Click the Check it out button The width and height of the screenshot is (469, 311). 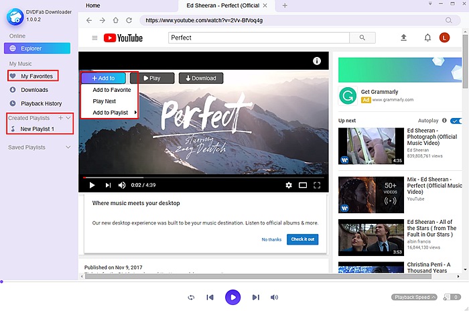[303, 239]
